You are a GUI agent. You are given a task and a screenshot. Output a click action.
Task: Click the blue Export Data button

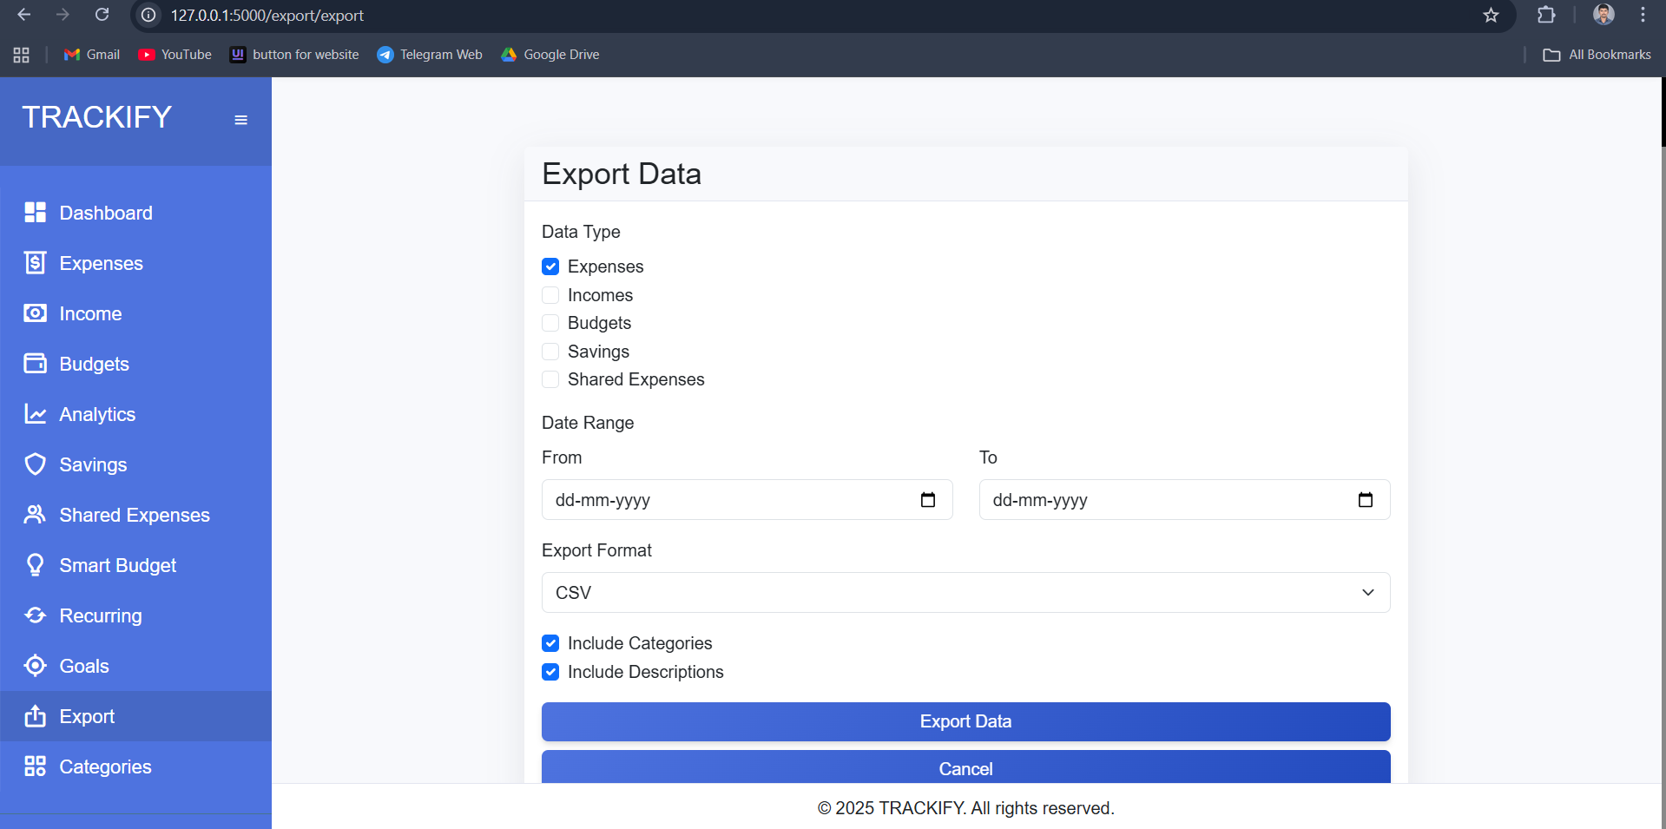(965, 721)
